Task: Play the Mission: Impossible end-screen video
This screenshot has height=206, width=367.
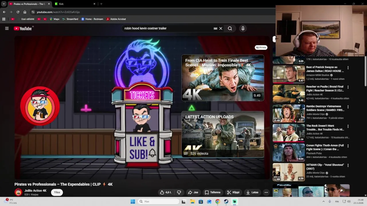Action: (x=223, y=78)
